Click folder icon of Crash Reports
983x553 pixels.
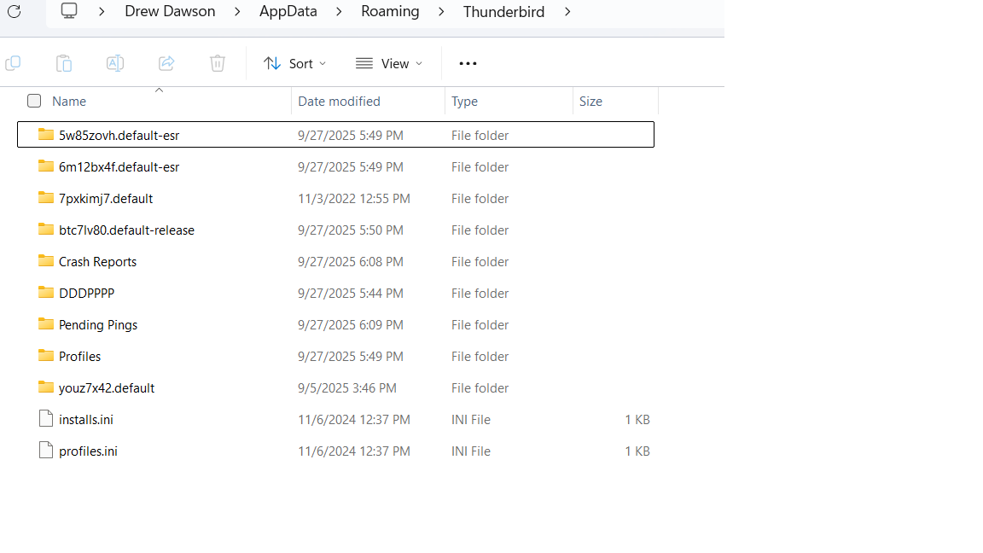pos(46,260)
